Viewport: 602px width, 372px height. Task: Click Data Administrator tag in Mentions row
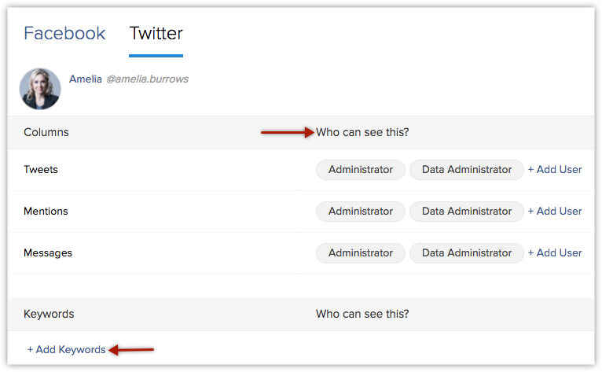click(x=467, y=212)
